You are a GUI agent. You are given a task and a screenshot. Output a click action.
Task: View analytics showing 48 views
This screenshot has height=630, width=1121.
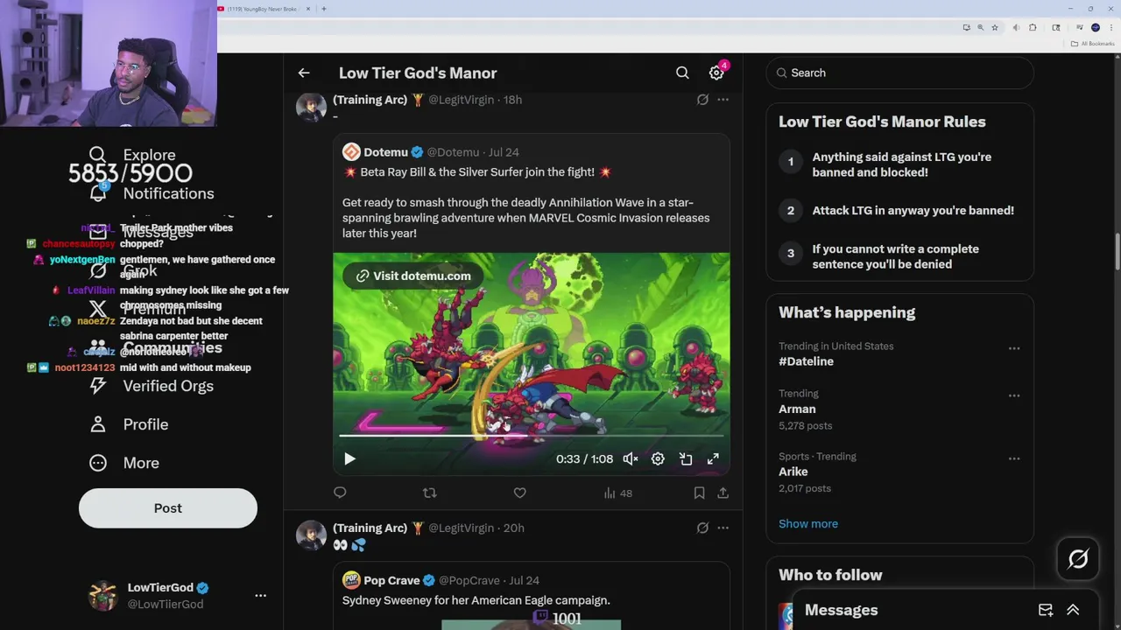coord(617,493)
